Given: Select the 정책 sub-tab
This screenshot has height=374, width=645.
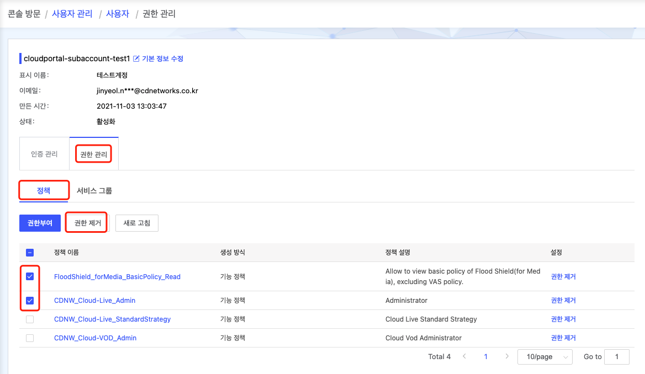Looking at the screenshot, I should pos(44,191).
